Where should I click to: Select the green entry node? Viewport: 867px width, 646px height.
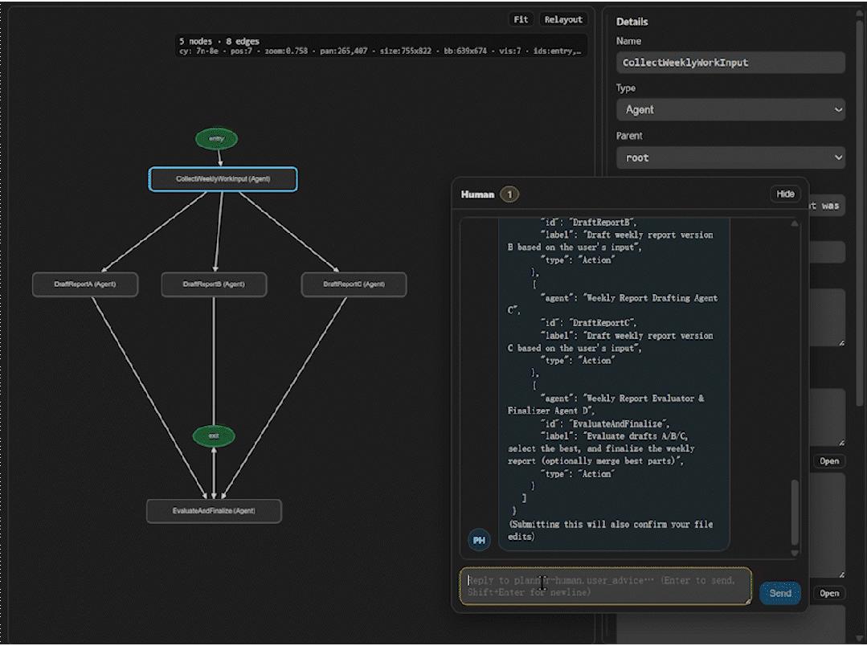point(217,139)
